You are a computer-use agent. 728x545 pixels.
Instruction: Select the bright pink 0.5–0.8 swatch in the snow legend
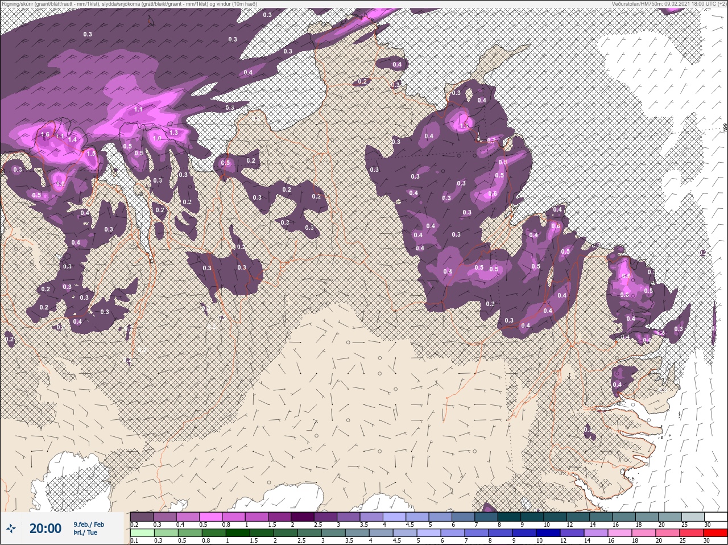(210, 517)
